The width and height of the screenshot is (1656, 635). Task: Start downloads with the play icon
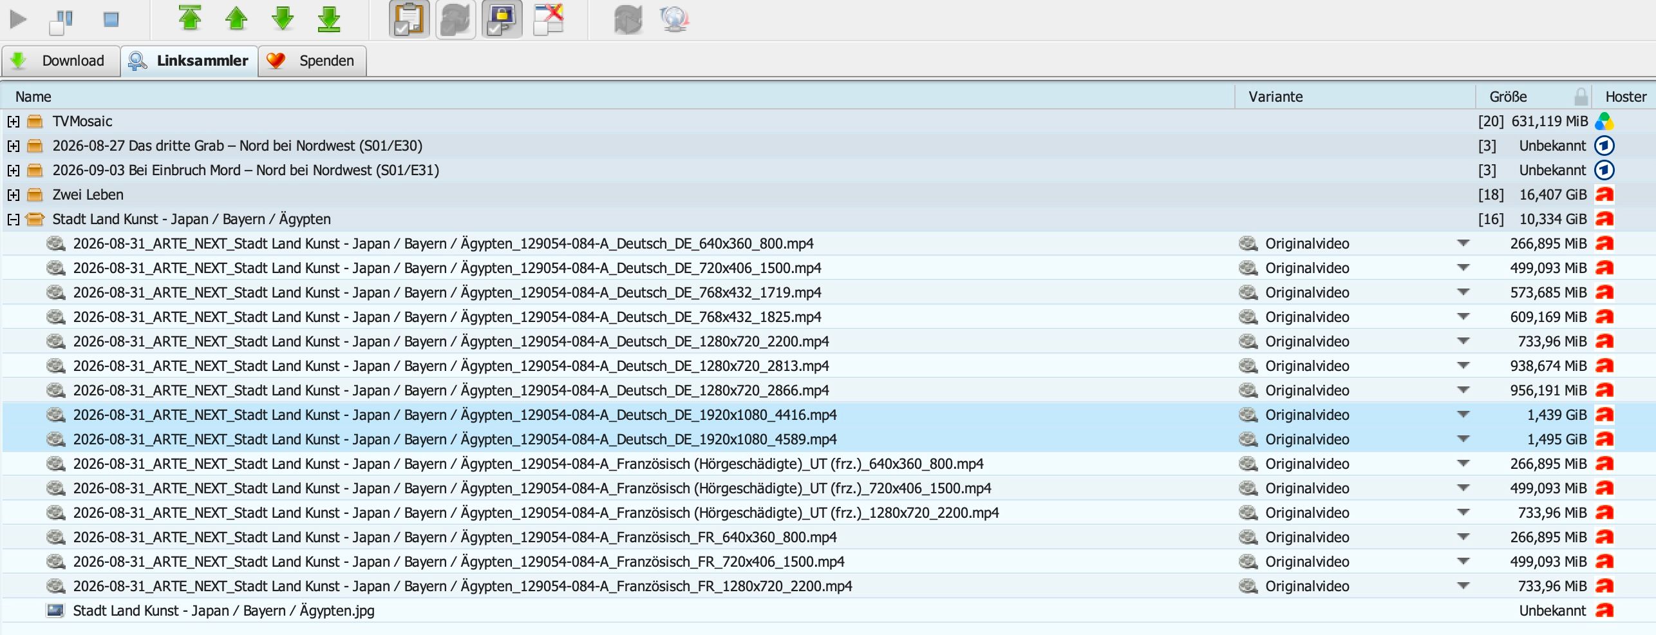coord(19,20)
